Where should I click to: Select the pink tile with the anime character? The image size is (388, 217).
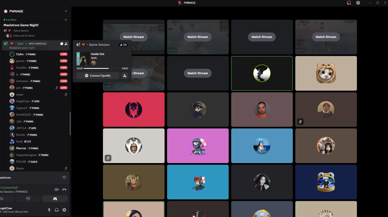point(198,146)
